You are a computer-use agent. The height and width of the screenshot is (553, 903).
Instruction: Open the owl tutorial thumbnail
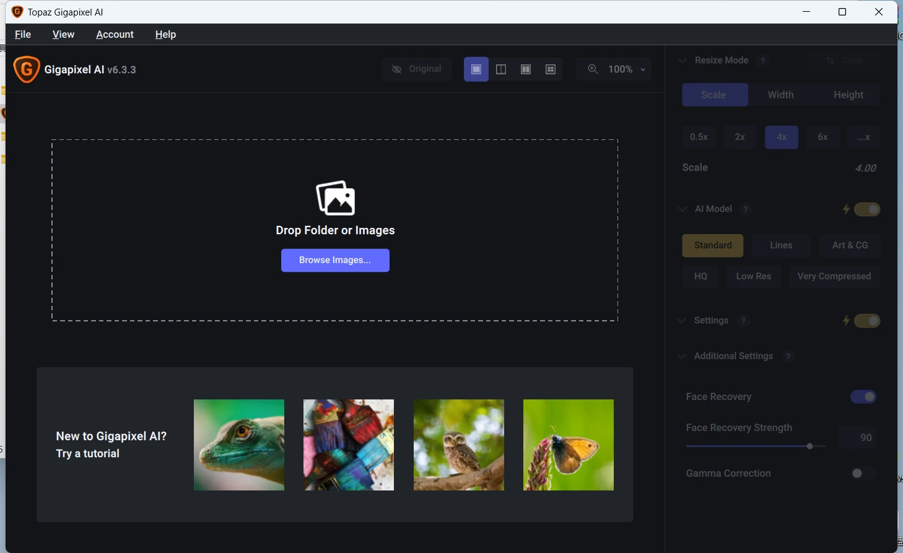coord(458,445)
